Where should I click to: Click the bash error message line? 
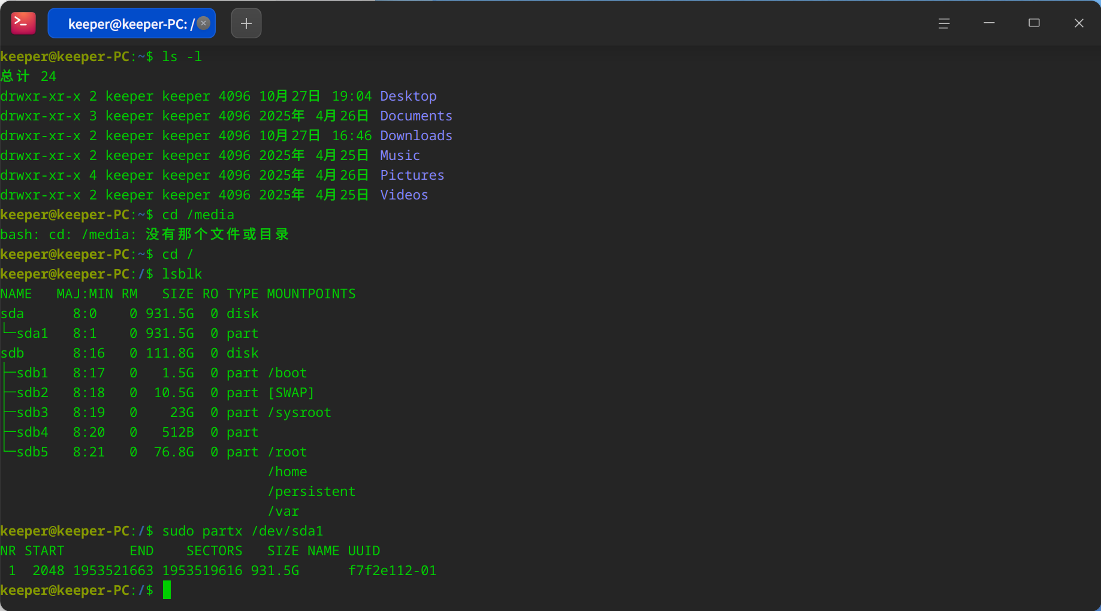click(145, 234)
